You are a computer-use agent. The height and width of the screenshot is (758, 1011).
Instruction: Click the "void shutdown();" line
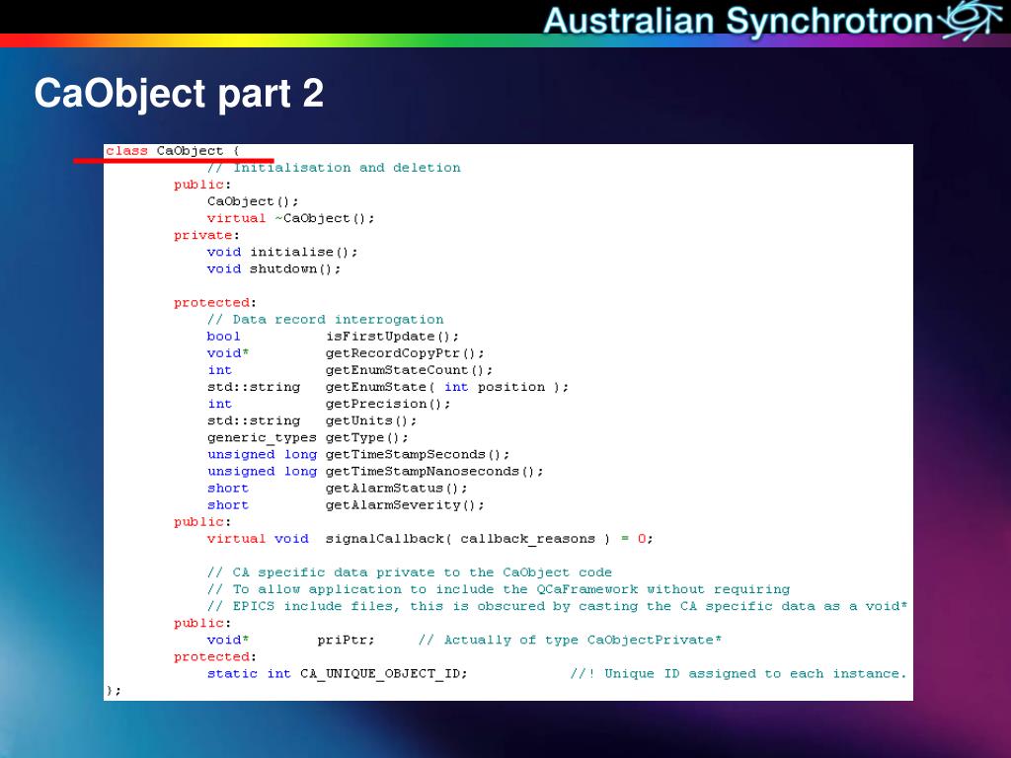click(273, 268)
